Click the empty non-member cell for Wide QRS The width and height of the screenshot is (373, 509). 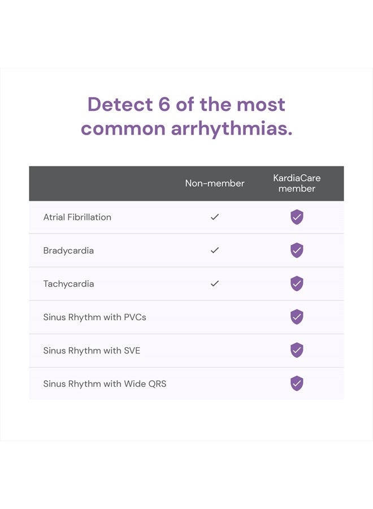pos(215,383)
